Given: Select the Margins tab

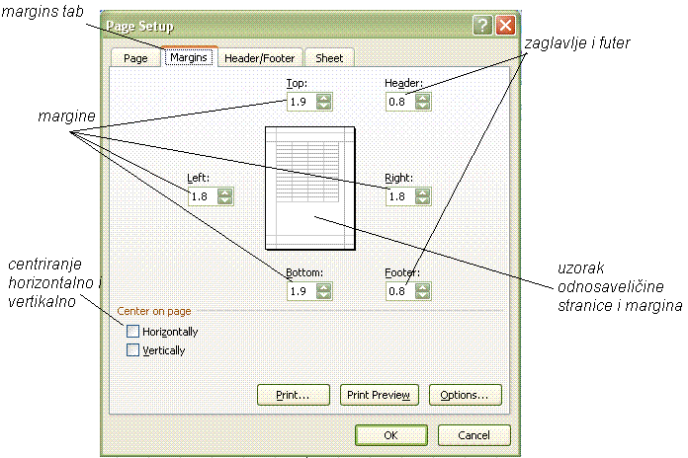Looking at the screenshot, I should point(189,58).
